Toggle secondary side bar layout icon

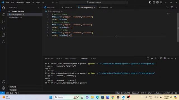[x=157, y=2]
